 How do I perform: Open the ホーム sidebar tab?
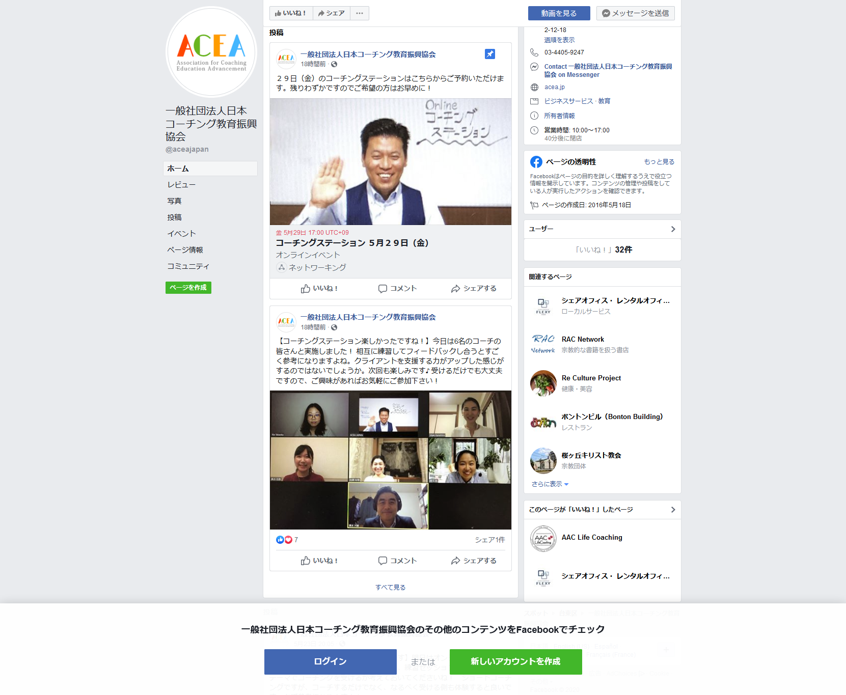pos(210,169)
